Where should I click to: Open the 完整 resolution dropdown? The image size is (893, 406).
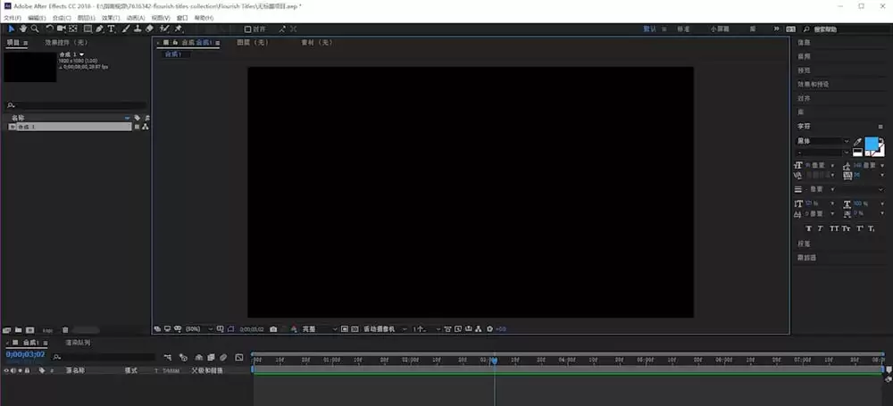tap(319, 329)
